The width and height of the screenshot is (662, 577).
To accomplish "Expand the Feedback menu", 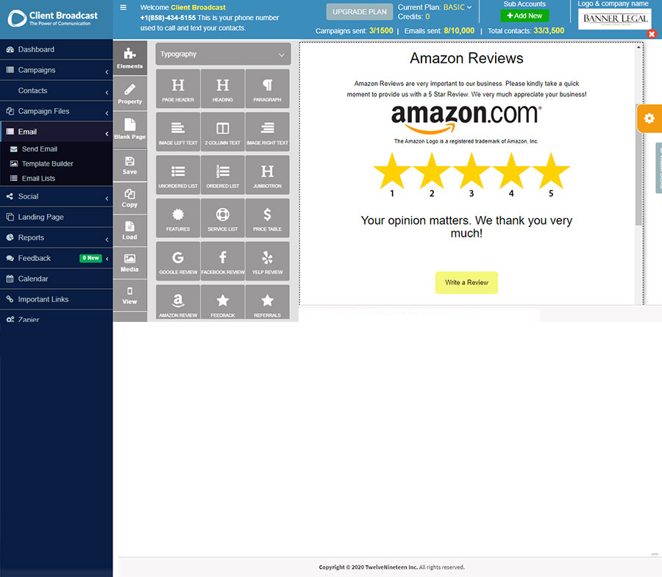I will pyautogui.click(x=56, y=258).
